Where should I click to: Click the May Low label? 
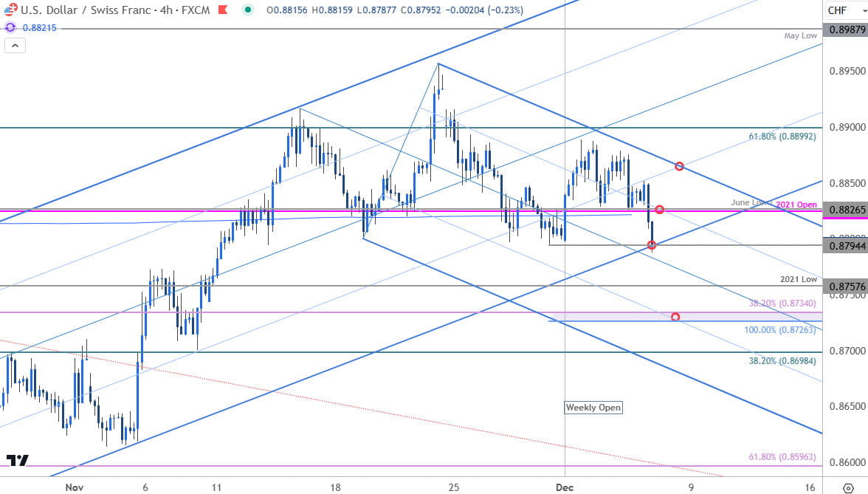click(800, 35)
